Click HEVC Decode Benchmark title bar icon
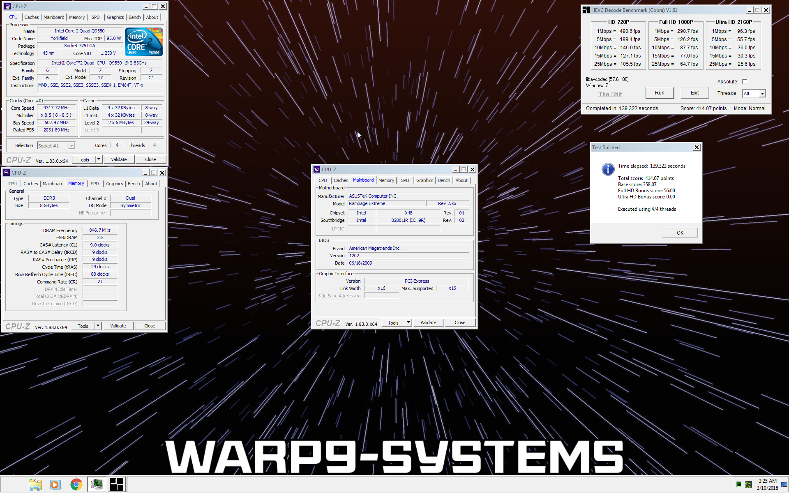 coord(586,10)
